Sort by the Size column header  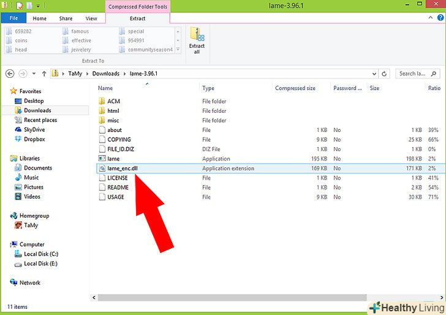click(374, 88)
